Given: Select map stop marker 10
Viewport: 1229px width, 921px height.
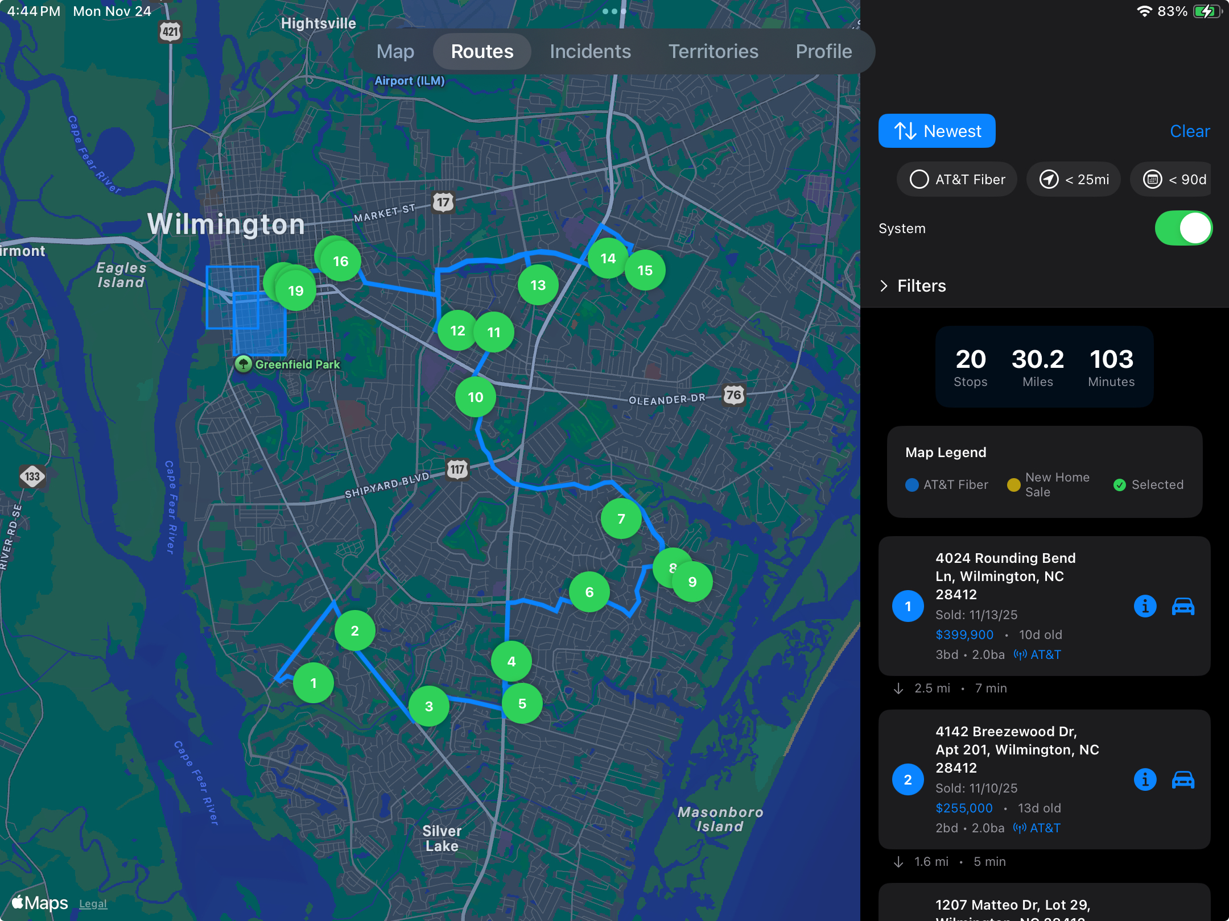Looking at the screenshot, I should pyautogui.click(x=476, y=397).
